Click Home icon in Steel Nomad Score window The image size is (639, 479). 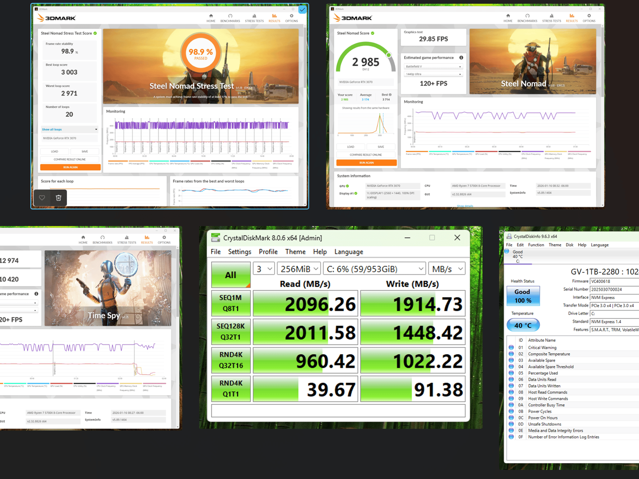[x=508, y=16]
